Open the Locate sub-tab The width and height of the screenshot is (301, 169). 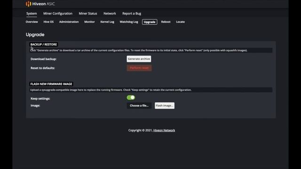click(181, 22)
